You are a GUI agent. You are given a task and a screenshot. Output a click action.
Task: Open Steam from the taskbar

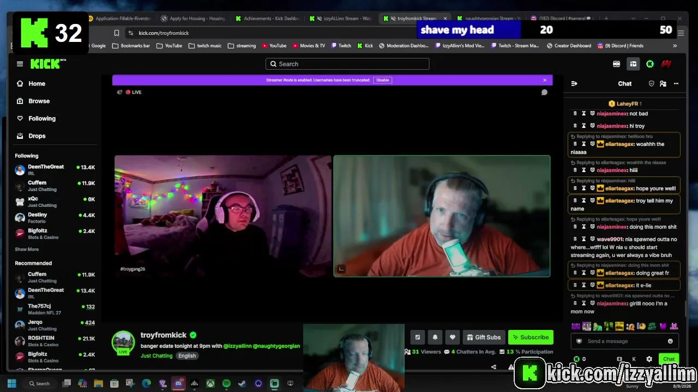(243, 383)
